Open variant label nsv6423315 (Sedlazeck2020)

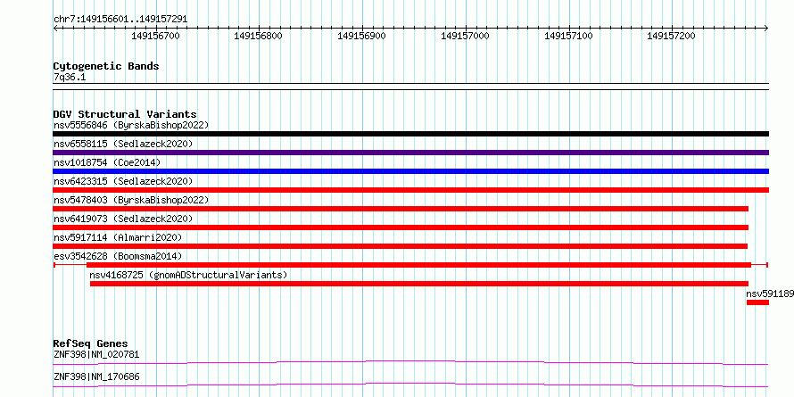[x=123, y=181]
